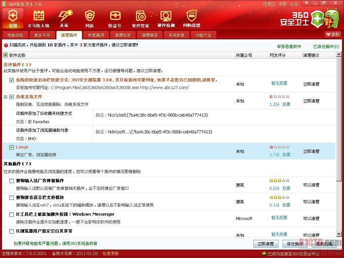Open the 已信任插件(0) link
Viewport: 344px width, 258px height.
click(x=326, y=46)
